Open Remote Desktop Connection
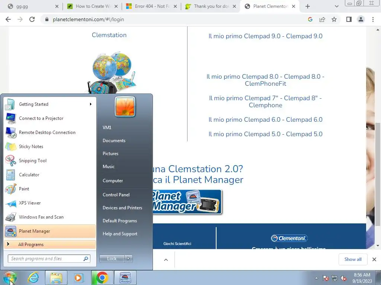This screenshot has height=285, width=381. point(50,132)
